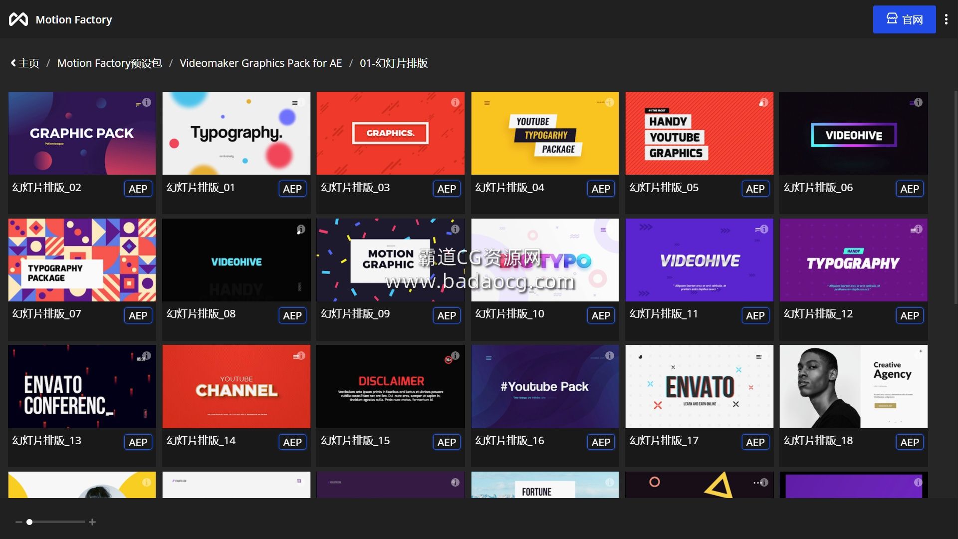Show info icon on GRAPHIC PACK thumbnail
The height and width of the screenshot is (539, 958).
(147, 102)
